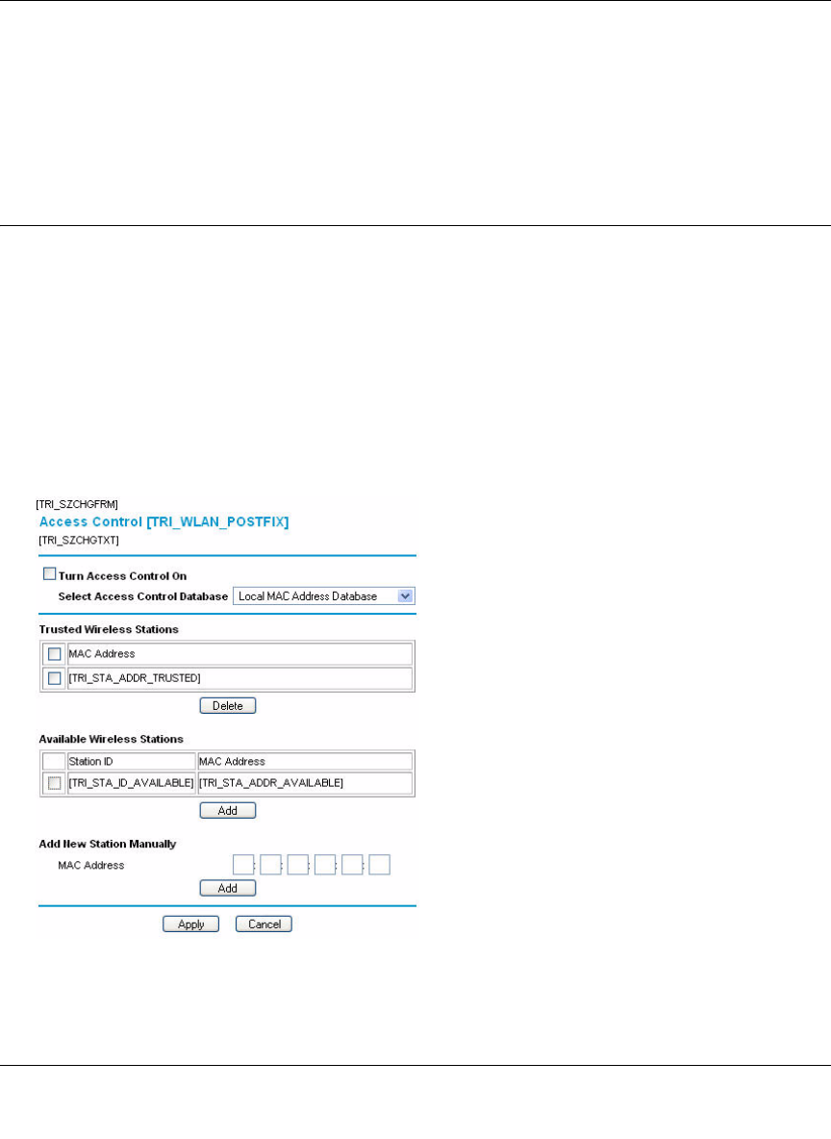831x1139 pixels.
Task: Enable the Turn Access Control On checkbox
Action: pyautogui.click(x=49, y=574)
